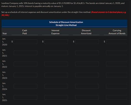
Task: Select Discount Amortized field for Jan. 1, 2023
Action: (87, 75)
